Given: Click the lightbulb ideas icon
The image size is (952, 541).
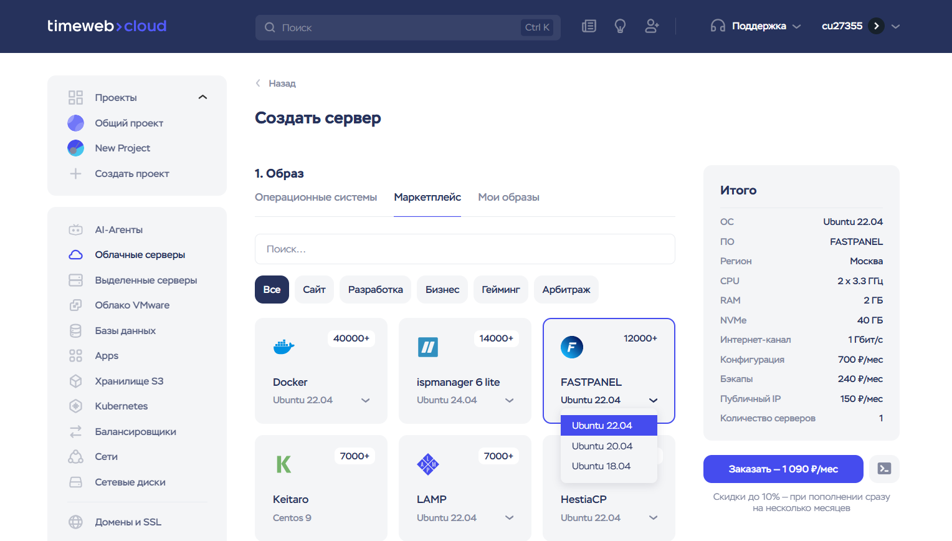Looking at the screenshot, I should [x=620, y=26].
